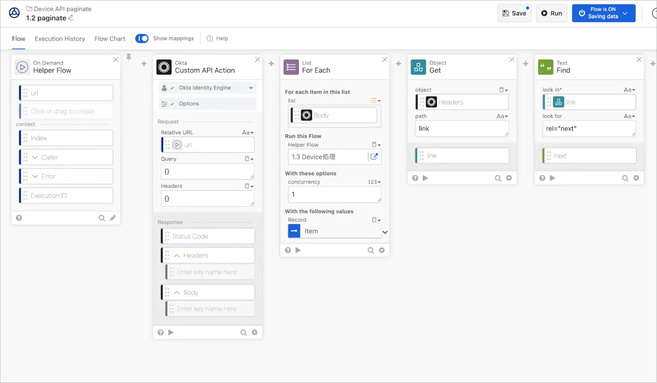
Task: Click the edit pencil next to 1.2 paginate
Action: pos(71,18)
